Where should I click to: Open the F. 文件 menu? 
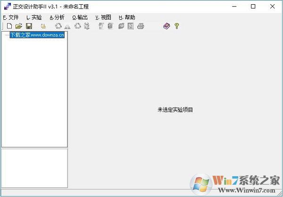(x=11, y=17)
